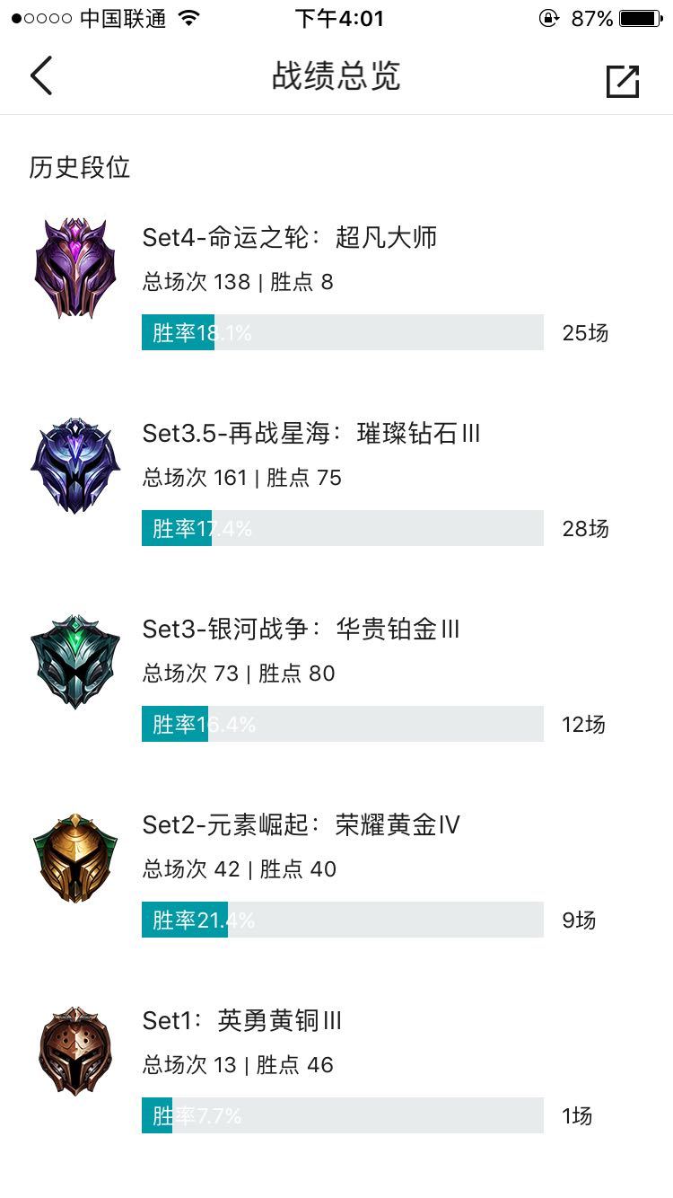The image size is (673, 1198).
Task: Tap the purple Master rank emblem
Action: point(75,268)
